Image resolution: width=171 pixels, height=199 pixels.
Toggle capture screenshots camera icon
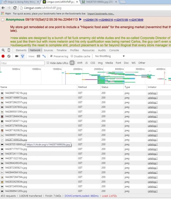click(x=17, y=56)
